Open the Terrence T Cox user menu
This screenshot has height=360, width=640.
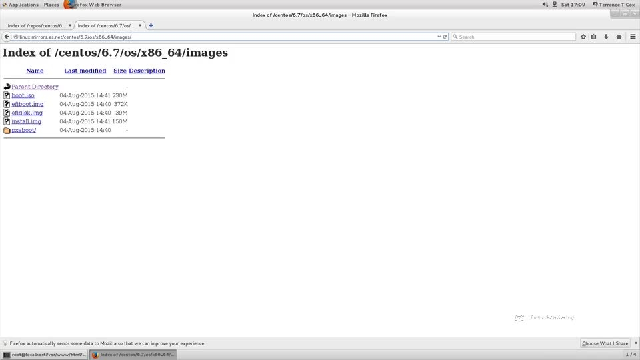click(614, 5)
